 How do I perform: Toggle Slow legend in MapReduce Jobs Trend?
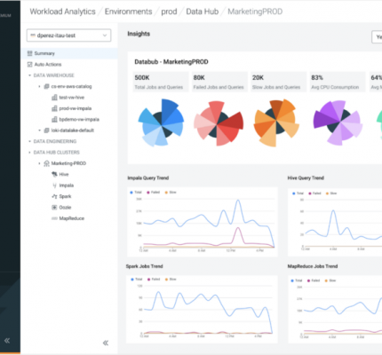coord(330,280)
